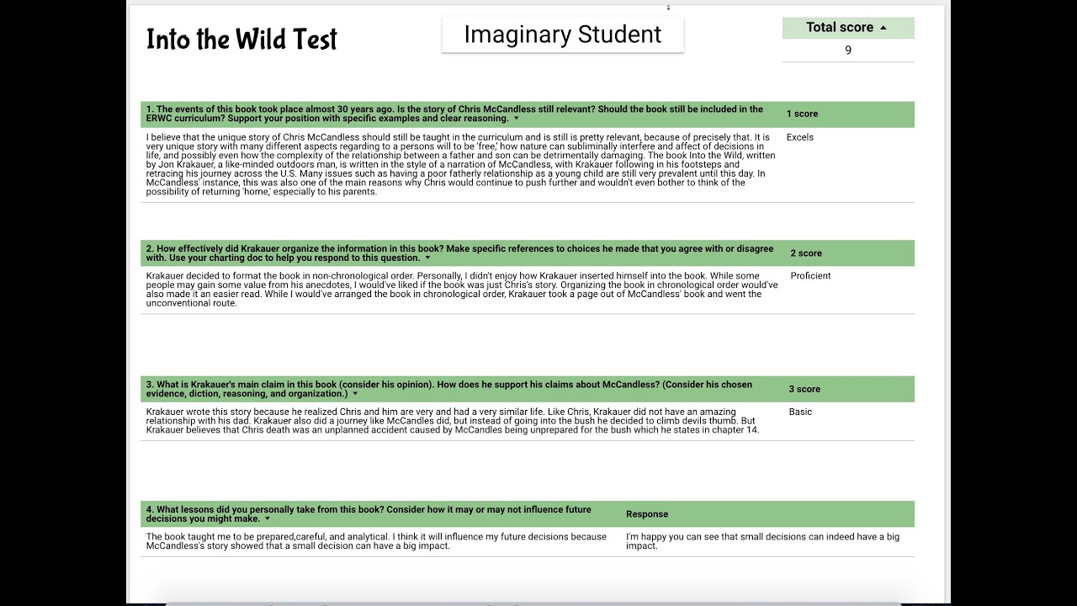Click the sort arrow on question 4 header
Viewport: 1077px width, 606px height.
[x=268, y=519]
